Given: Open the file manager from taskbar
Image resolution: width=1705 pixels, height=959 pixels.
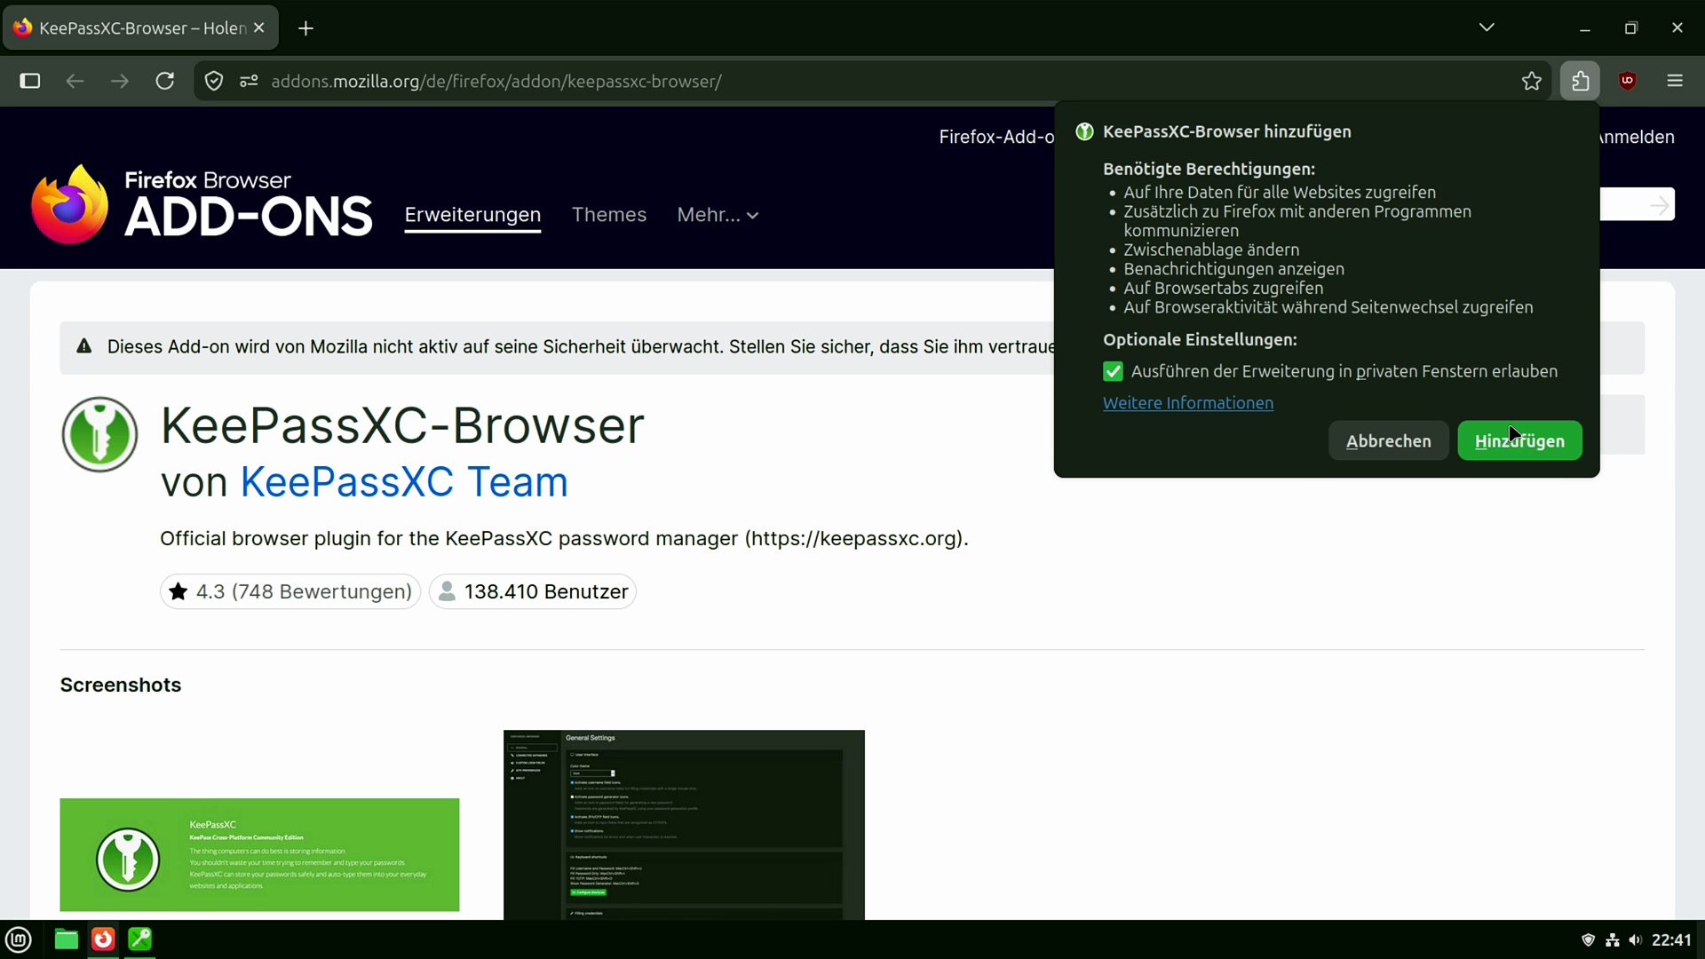Looking at the screenshot, I should 67,939.
